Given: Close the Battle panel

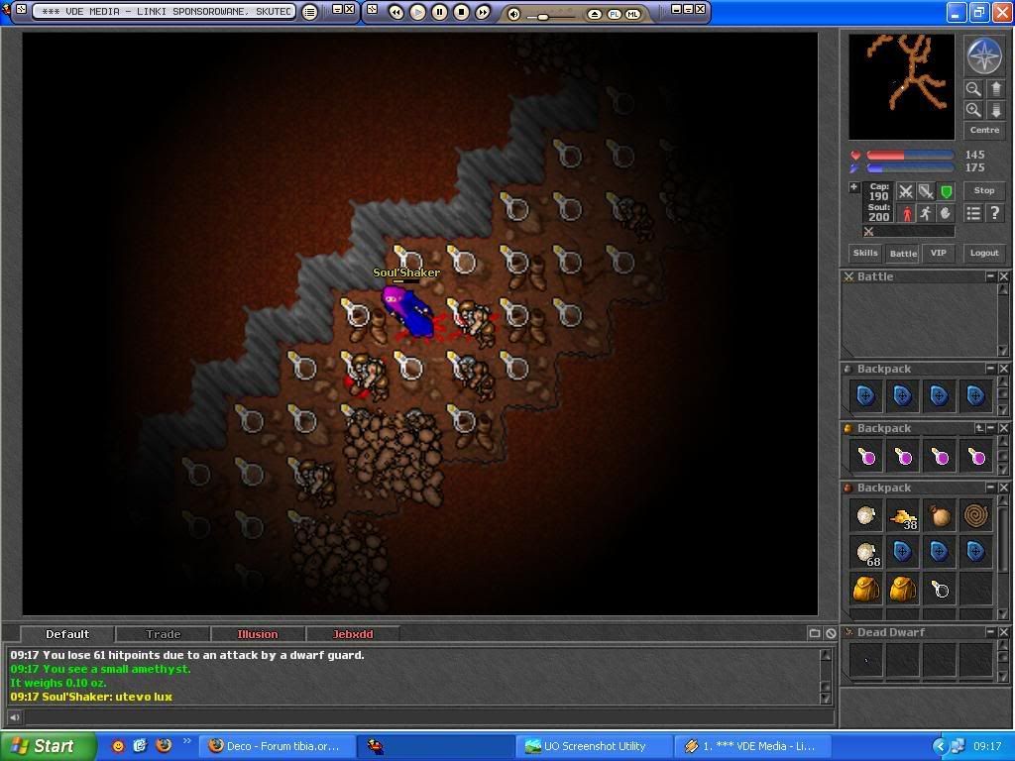Looking at the screenshot, I should pos(1003,276).
